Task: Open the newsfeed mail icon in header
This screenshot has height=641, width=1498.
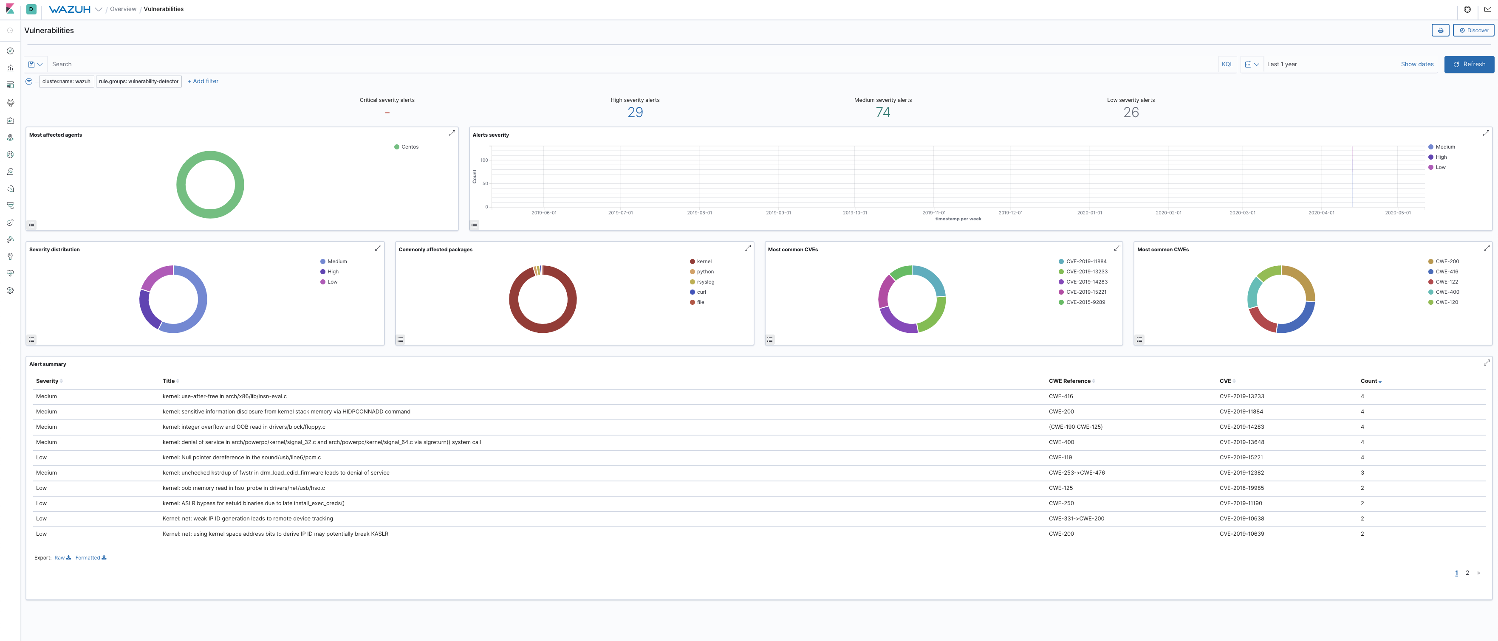Action: [x=1487, y=9]
